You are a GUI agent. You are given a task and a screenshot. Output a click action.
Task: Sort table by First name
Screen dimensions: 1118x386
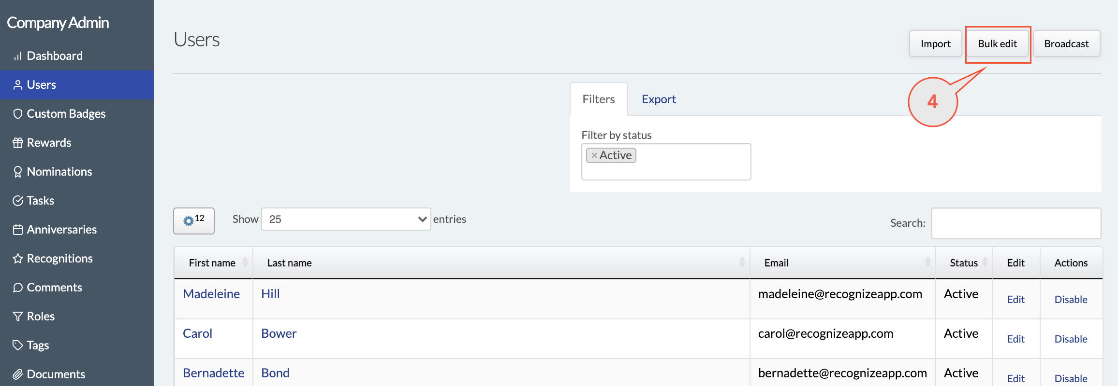(x=213, y=263)
